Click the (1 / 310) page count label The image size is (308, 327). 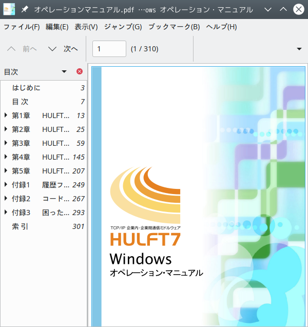(145, 49)
